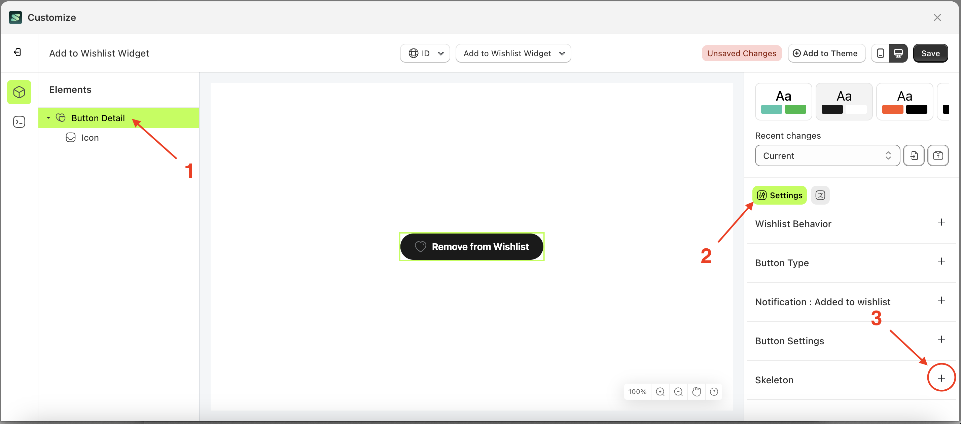The height and width of the screenshot is (424, 961).
Task: Select the Elements cube icon in sidebar
Action: [19, 92]
